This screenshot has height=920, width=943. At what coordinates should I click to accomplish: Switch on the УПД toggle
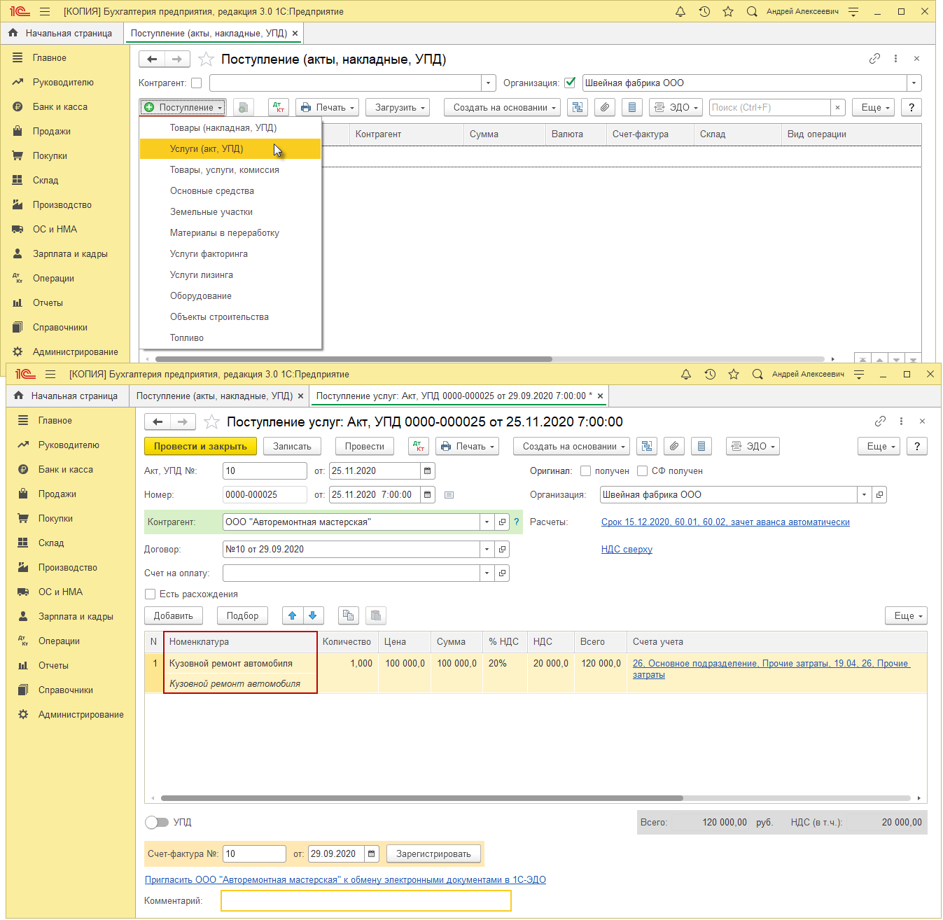[x=157, y=822]
